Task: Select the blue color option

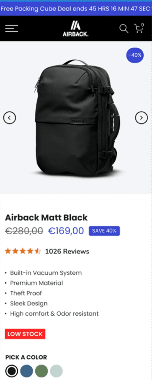Action: click(x=27, y=371)
